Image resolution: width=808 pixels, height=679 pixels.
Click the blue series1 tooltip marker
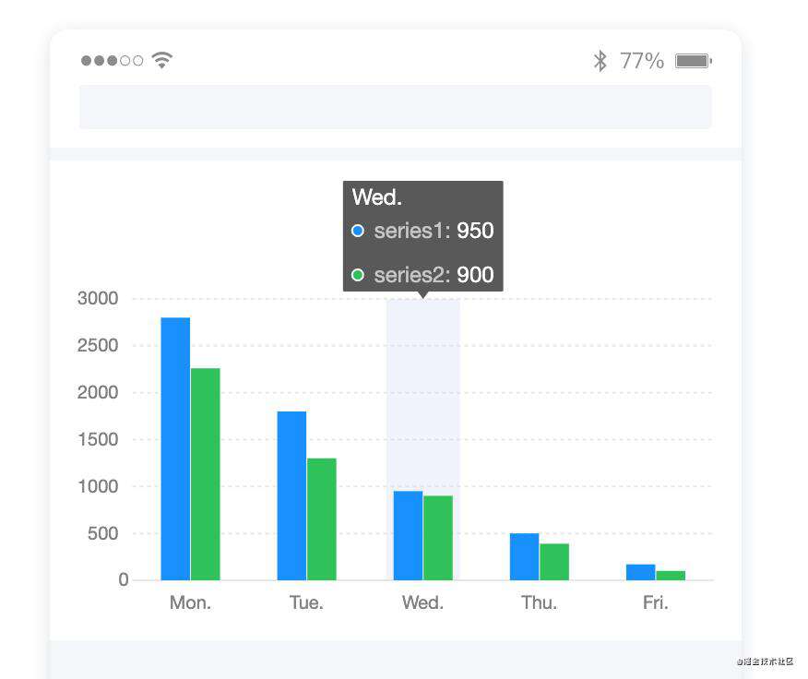click(358, 231)
